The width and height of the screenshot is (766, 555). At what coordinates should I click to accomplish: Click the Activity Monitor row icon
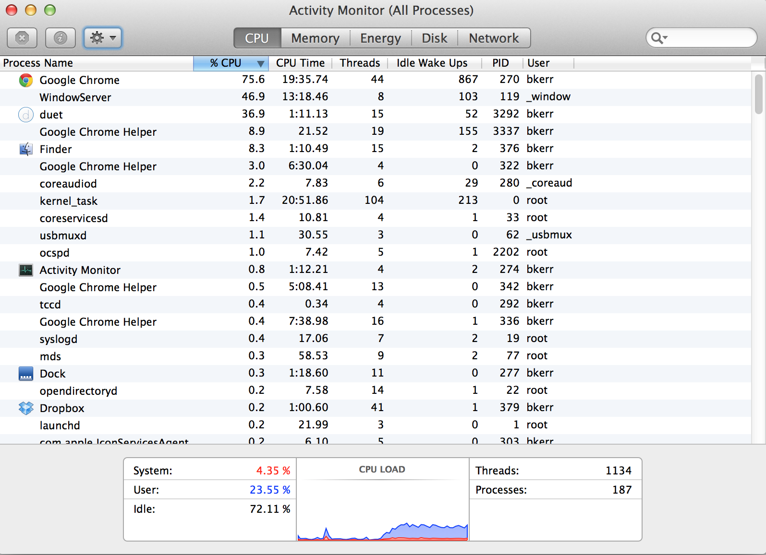[26, 270]
